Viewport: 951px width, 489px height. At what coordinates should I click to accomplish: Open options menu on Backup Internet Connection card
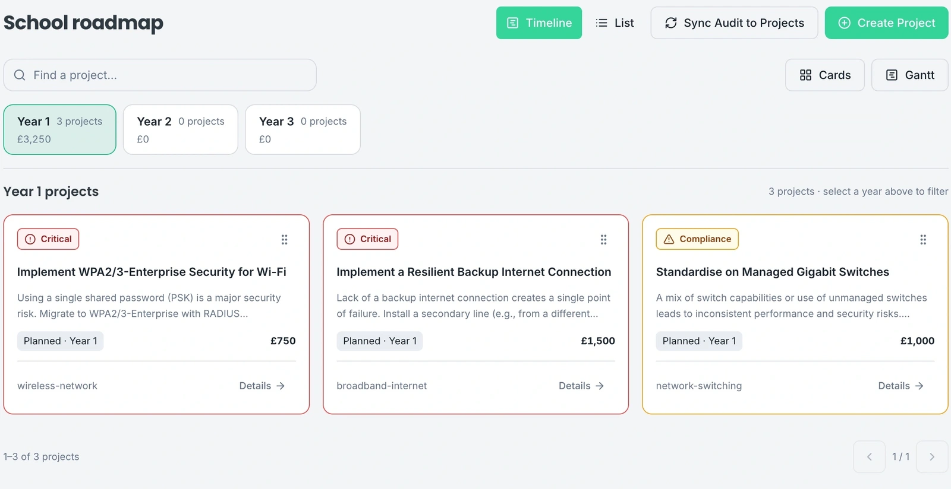(603, 240)
